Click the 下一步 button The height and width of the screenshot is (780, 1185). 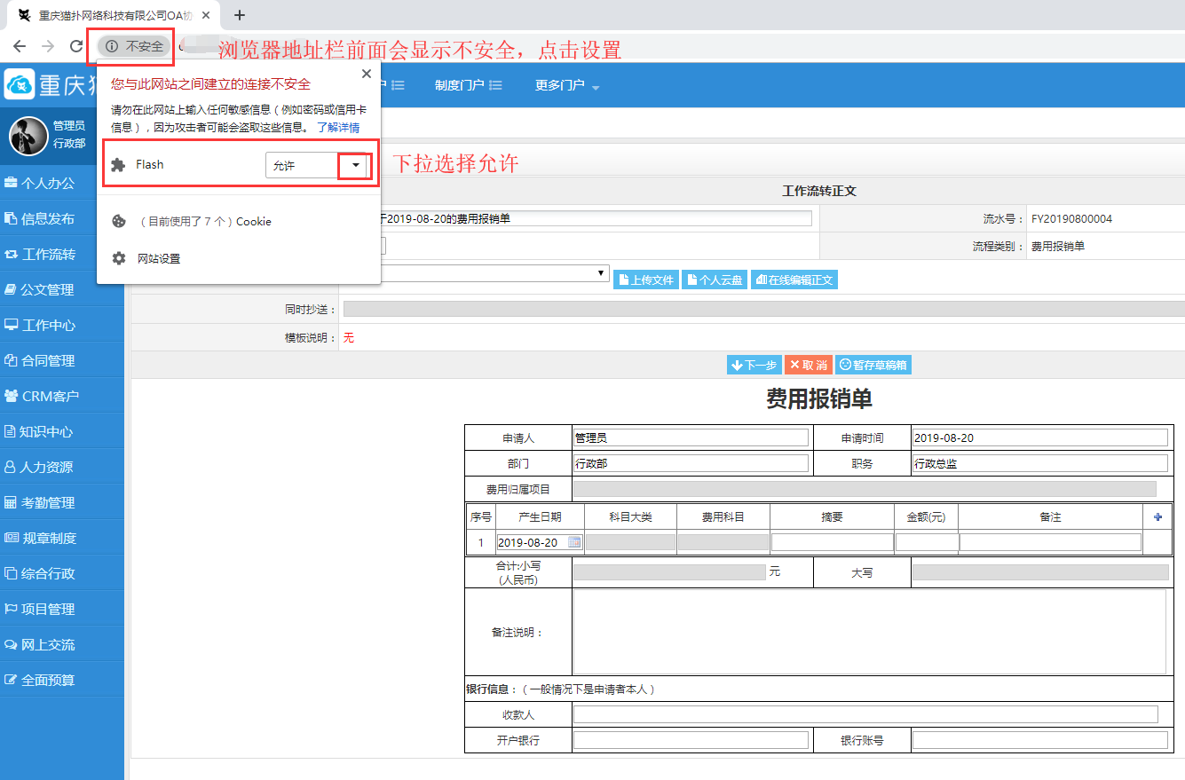click(754, 365)
